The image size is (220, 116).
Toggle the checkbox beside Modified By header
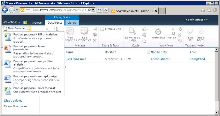(148, 52)
